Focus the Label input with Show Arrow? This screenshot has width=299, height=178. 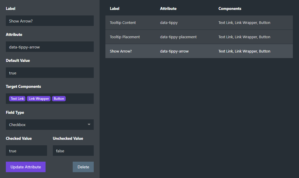click(x=50, y=21)
